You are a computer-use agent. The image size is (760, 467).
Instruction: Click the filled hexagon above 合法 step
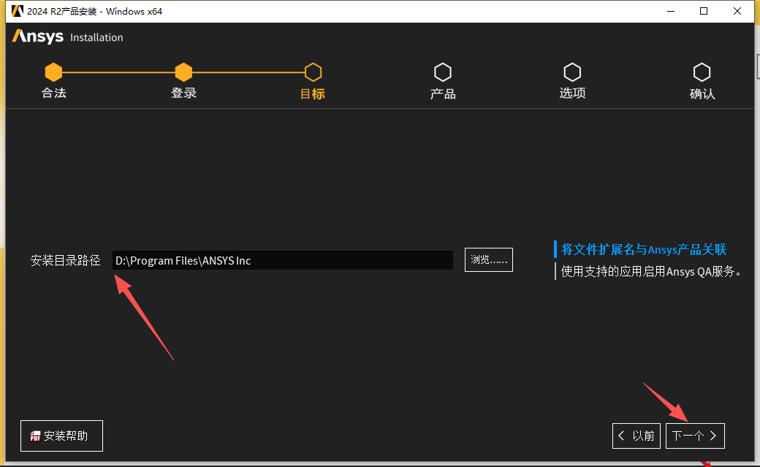point(53,72)
